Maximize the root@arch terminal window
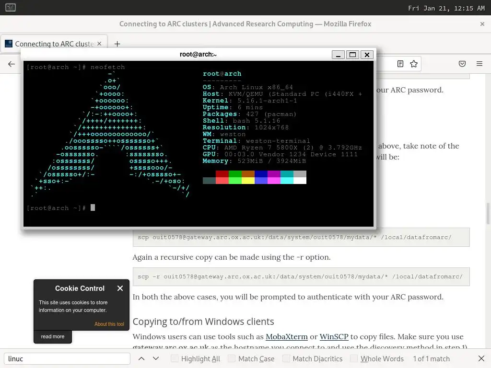This screenshot has height=368, width=491. coord(352,55)
